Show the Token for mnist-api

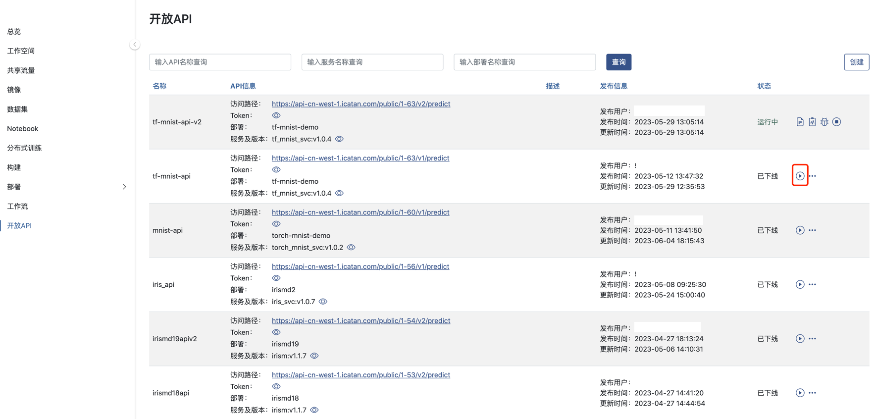276,224
